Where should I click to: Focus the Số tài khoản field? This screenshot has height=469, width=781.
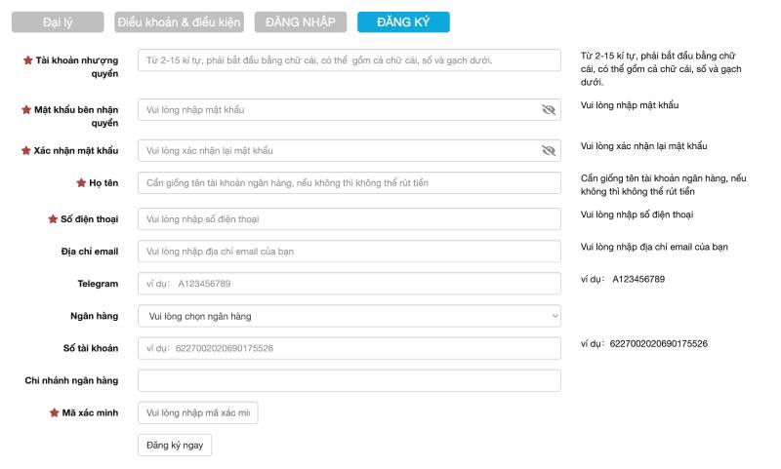[x=349, y=348]
